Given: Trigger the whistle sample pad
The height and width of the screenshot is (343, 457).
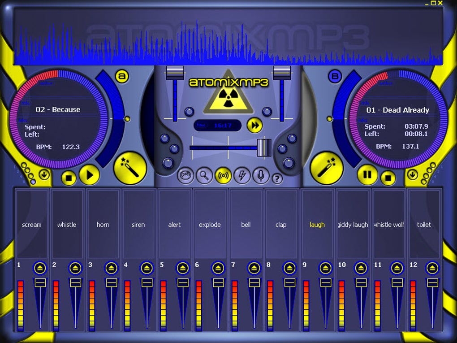Looking at the screenshot, I should [67, 224].
